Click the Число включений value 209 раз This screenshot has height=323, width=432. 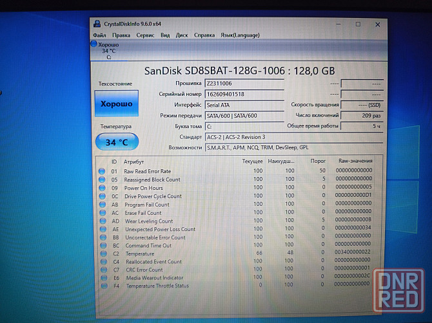tap(362, 116)
